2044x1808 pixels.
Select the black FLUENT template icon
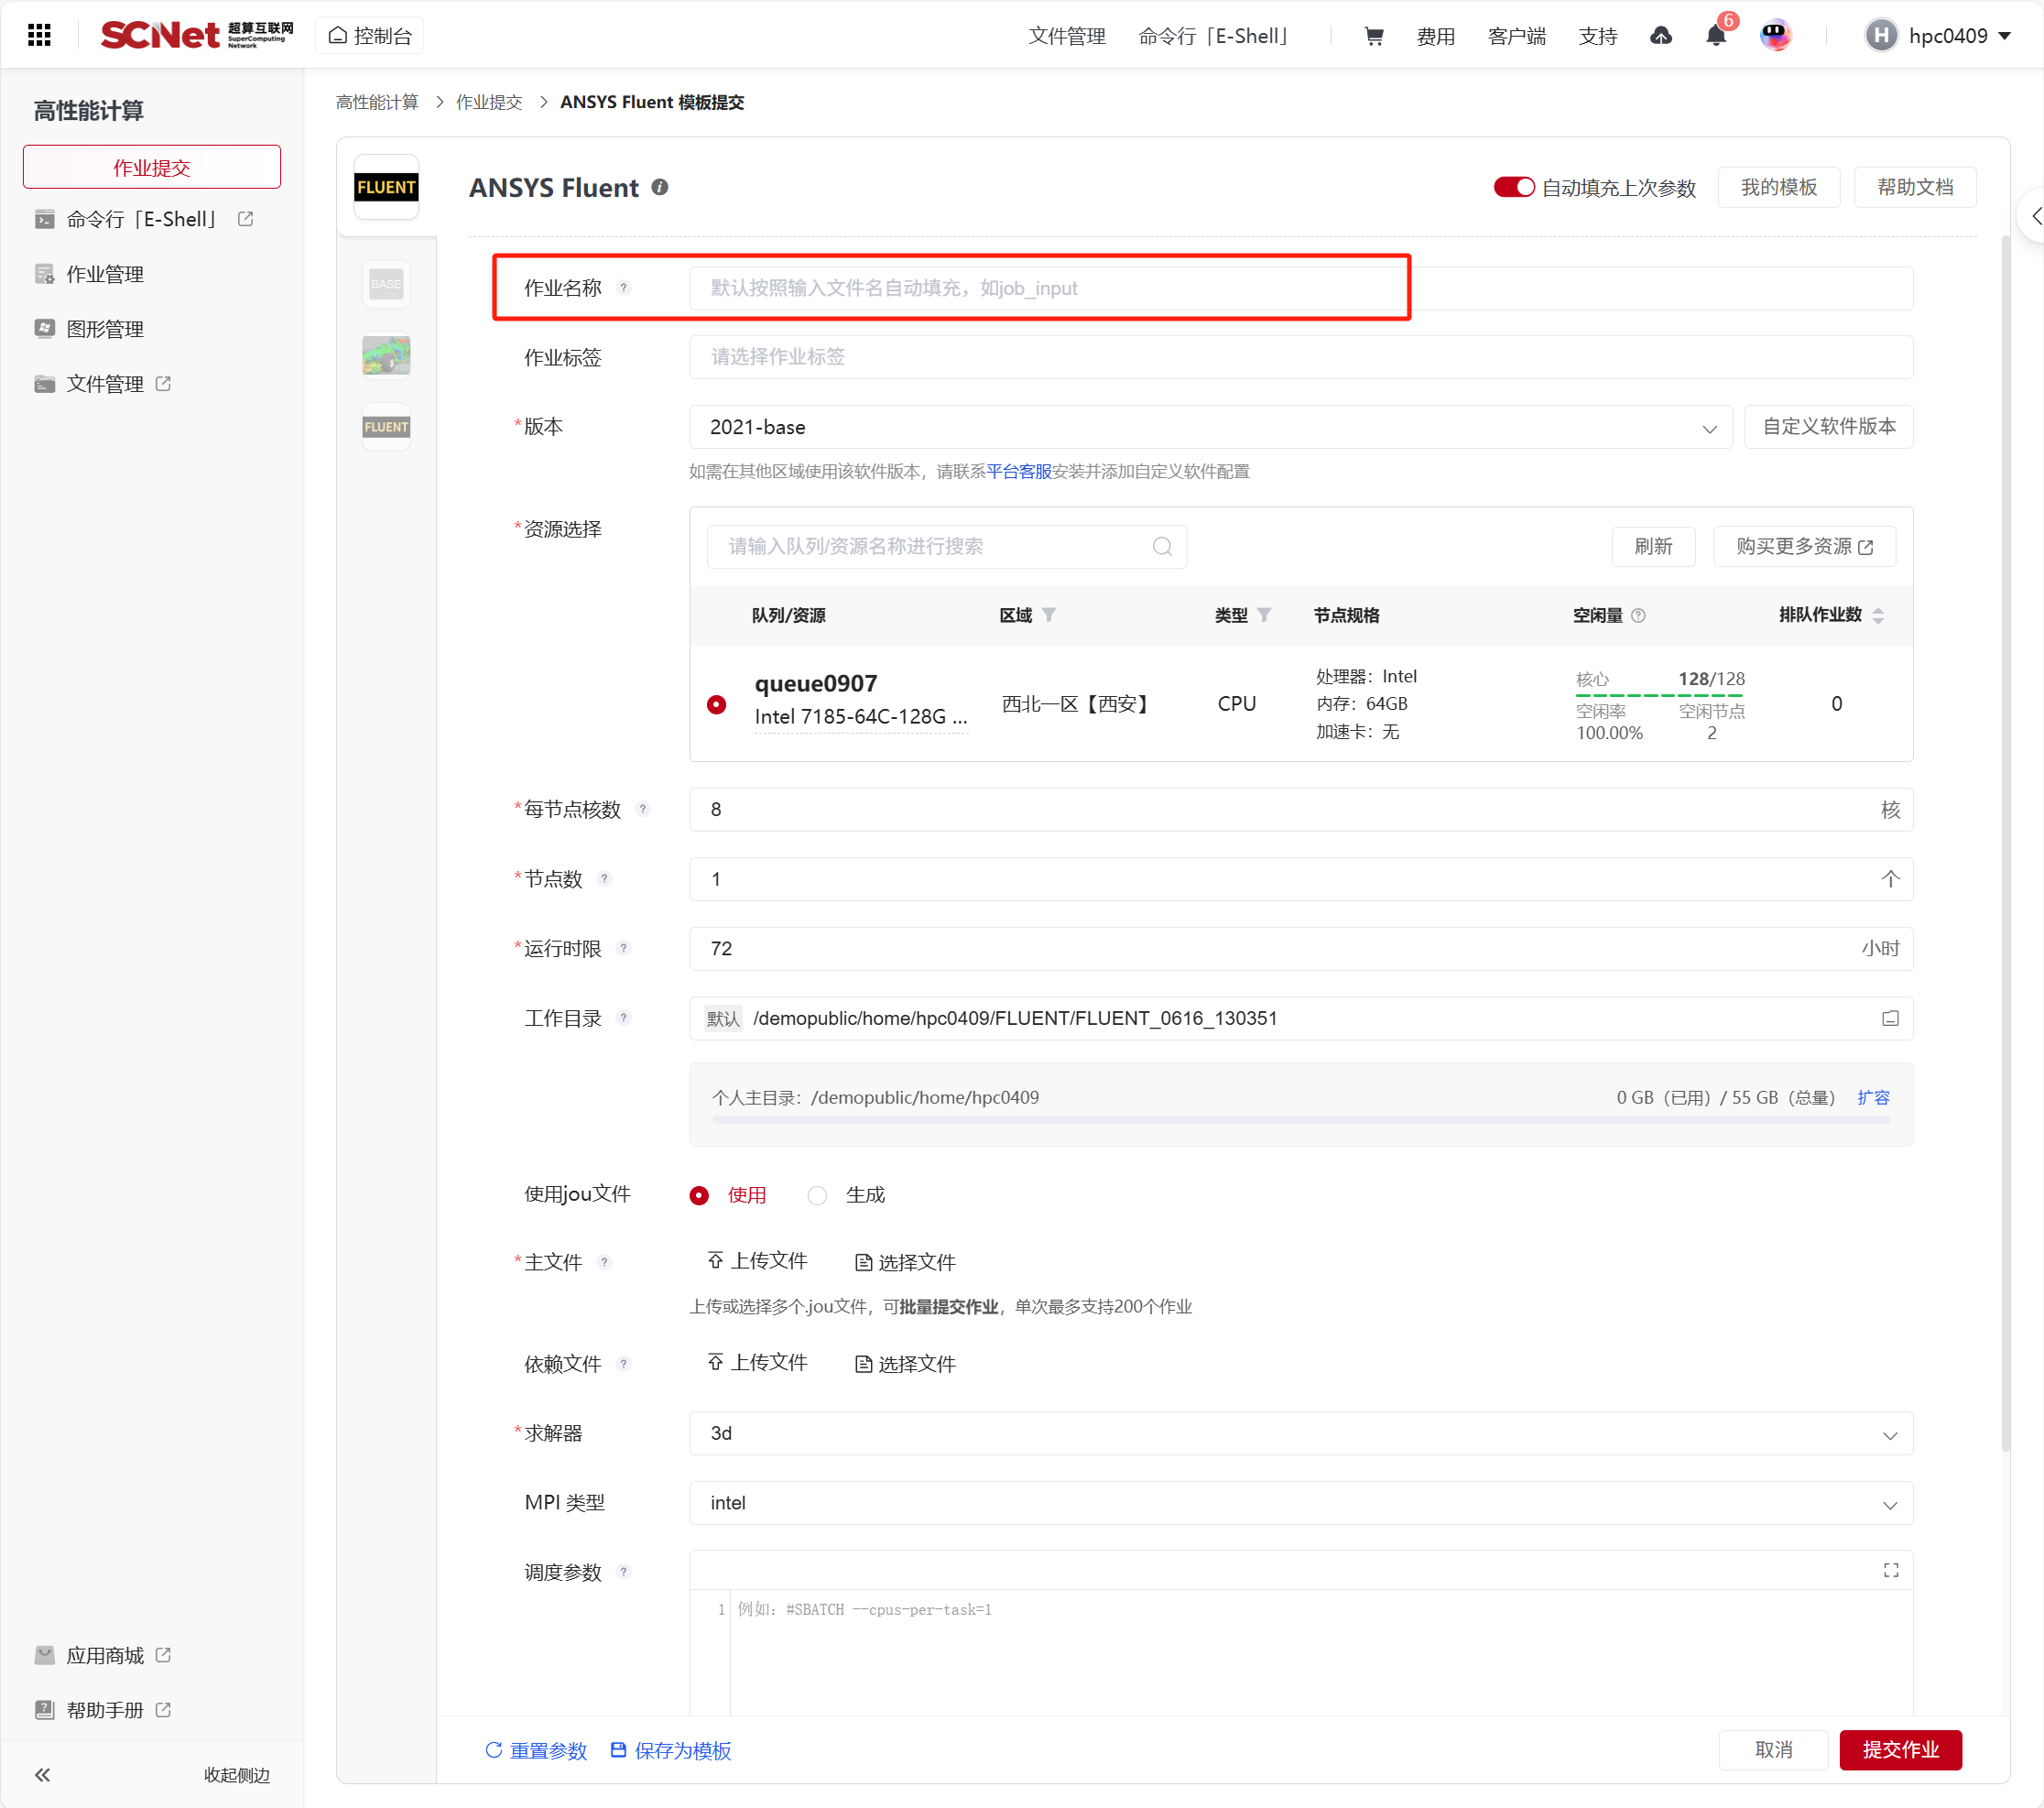pos(386,187)
